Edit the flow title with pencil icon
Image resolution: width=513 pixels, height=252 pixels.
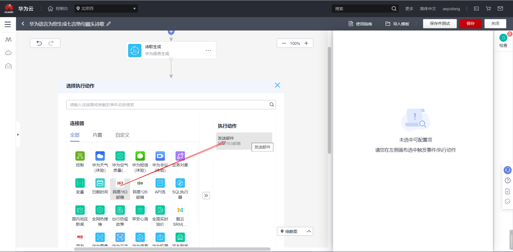tap(108, 24)
